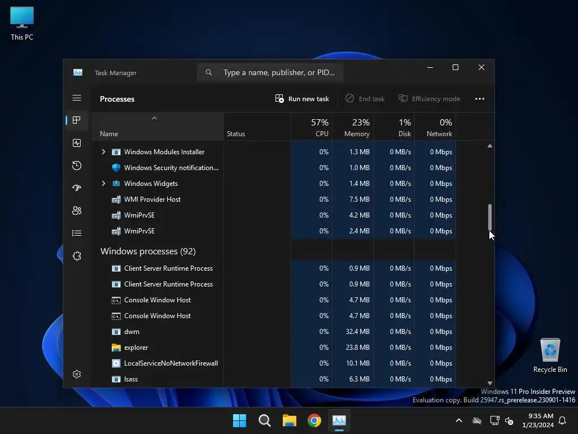Select the Windows Modules Installer name
Viewport: 578px width, 434px height.
click(164, 151)
